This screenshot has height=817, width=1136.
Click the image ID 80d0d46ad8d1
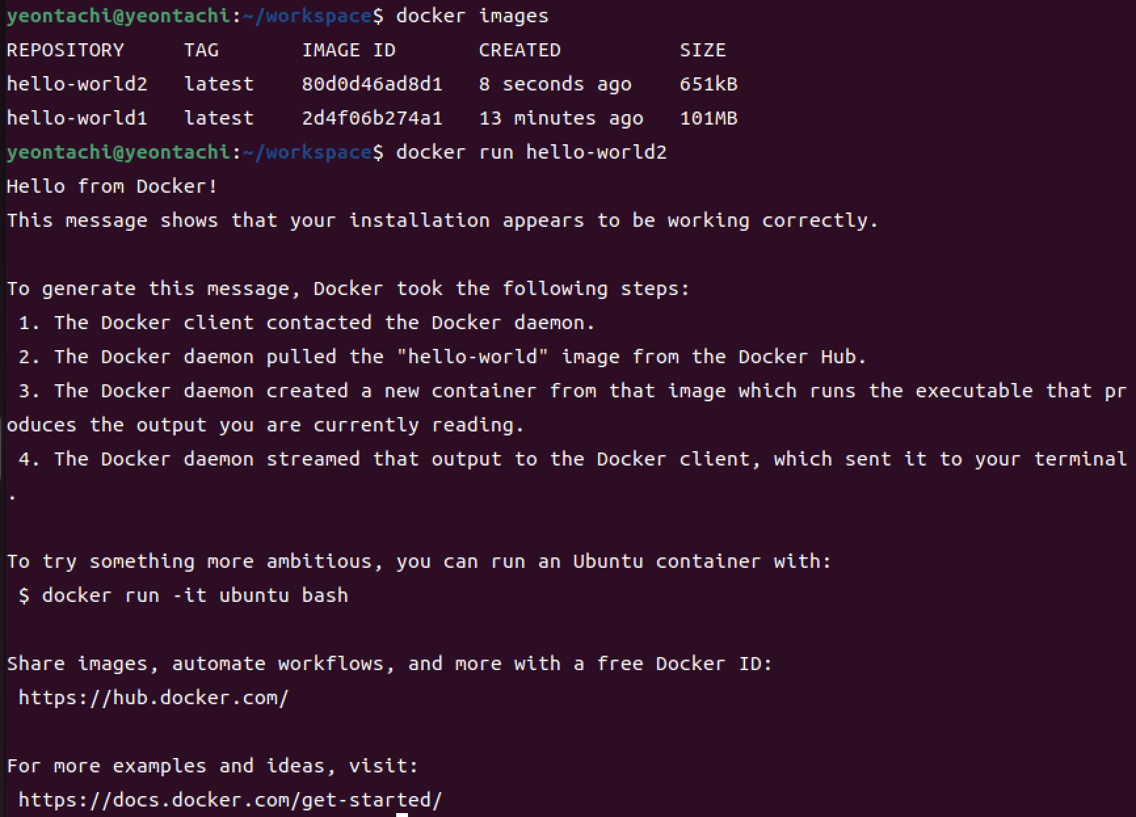click(x=372, y=84)
